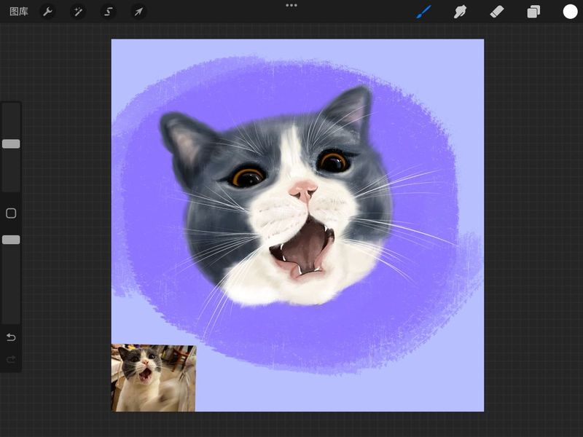583x437 pixels.
Task: Open the Adjustments magic wand menu
Action: tap(78, 12)
